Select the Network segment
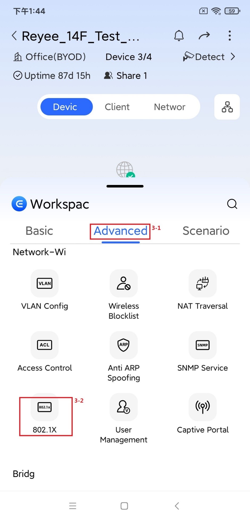Image resolution: width=250 pixels, height=521 pixels. point(169,107)
